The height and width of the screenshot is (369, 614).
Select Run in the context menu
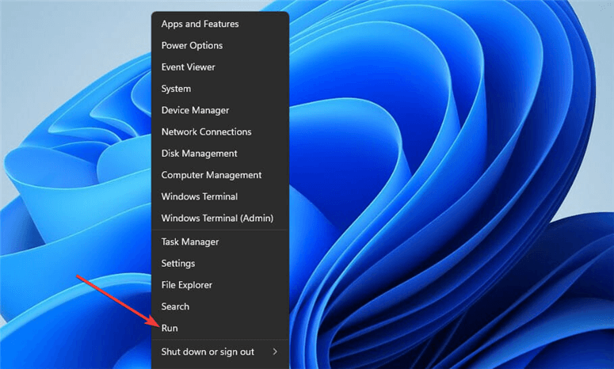tap(220, 328)
